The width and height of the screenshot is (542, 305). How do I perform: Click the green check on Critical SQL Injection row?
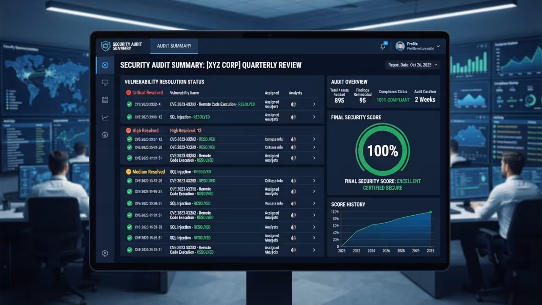[x=129, y=117]
